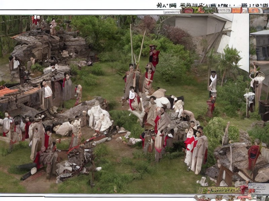Screen dimensions: 269x201
Task: Click the red item beside the green banner
Action: click(244, 190)
